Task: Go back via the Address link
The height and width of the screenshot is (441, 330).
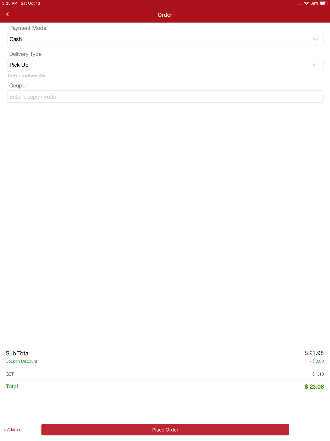Action: tap(13, 430)
